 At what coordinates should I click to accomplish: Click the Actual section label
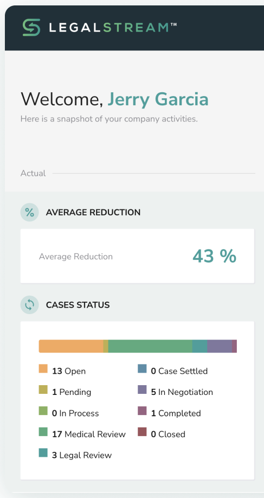click(33, 174)
